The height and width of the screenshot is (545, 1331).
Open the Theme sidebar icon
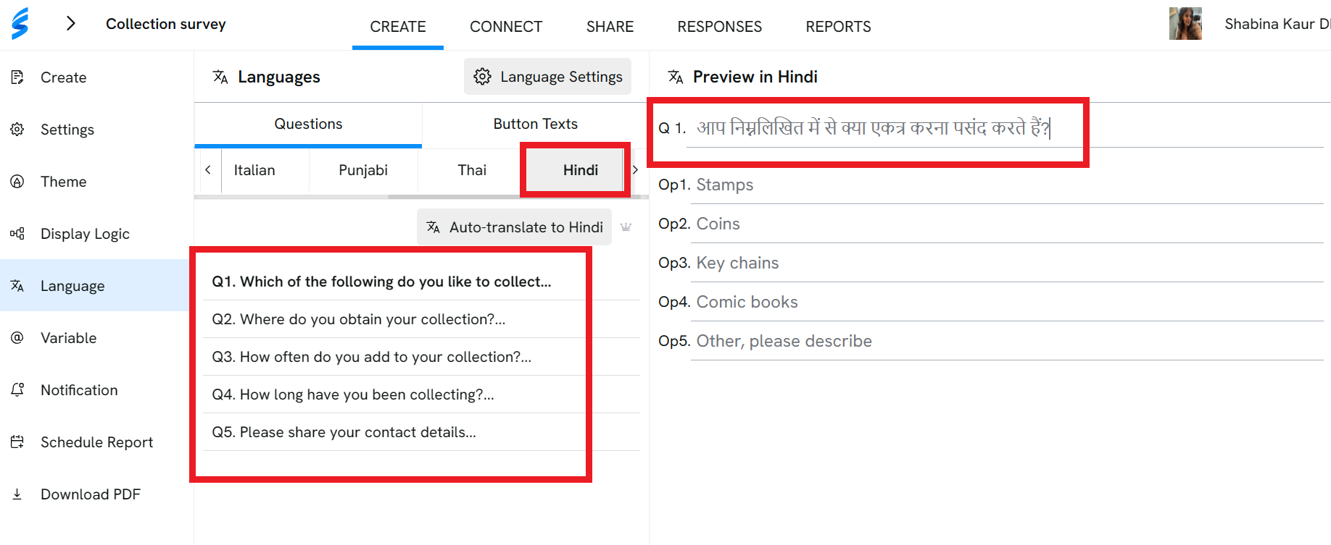[x=17, y=182]
